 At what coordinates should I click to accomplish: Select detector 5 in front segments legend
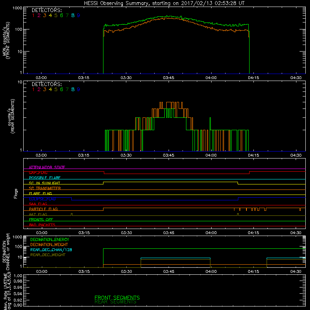[x=56, y=15]
